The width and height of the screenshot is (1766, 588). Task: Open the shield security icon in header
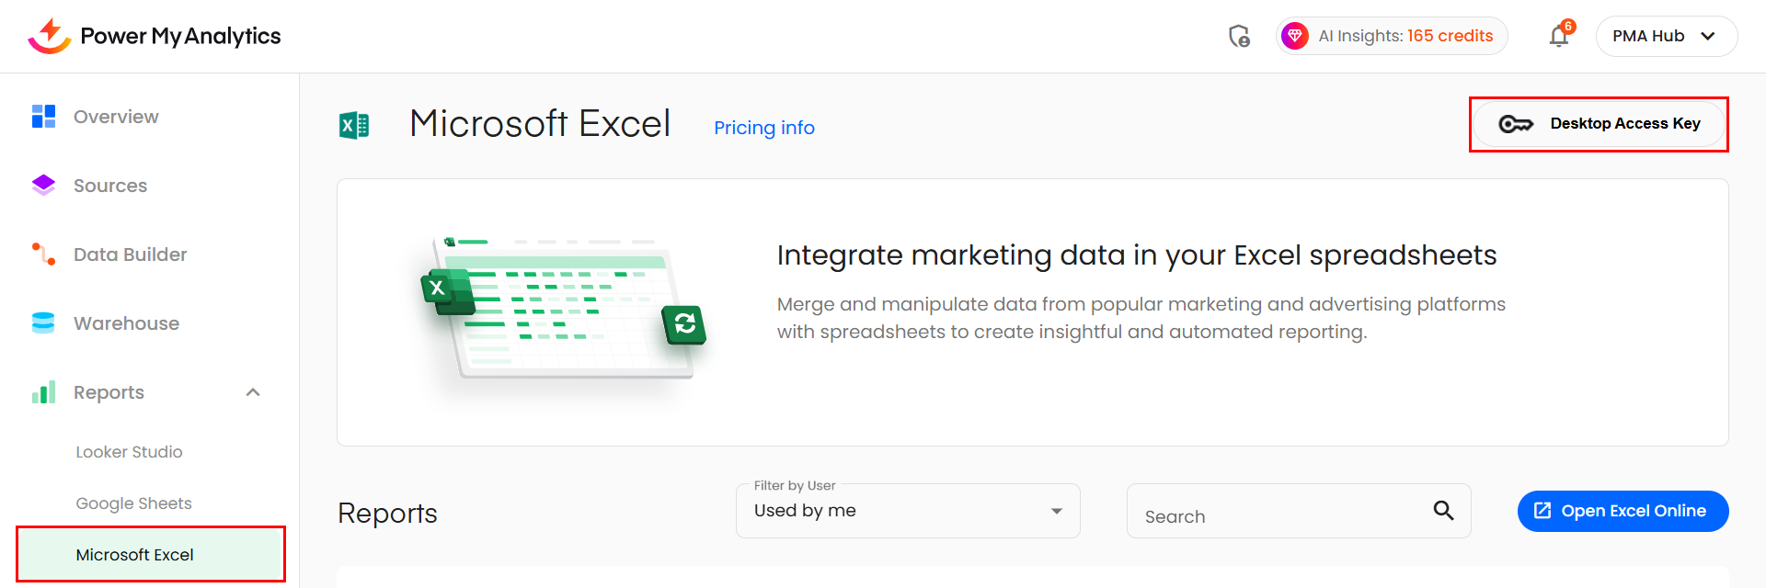pyautogui.click(x=1239, y=36)
